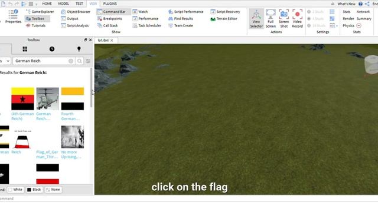Toggle Stats display
Image resolution: width=378 pixels, height=212 pixels.
click(347, 12)
